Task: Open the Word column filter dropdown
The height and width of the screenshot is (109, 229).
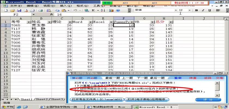Action: click(91, 22)
